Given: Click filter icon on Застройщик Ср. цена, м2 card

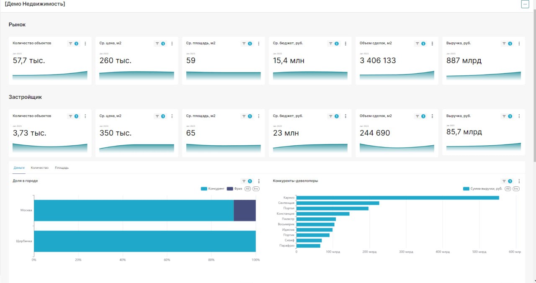Looking at the screenshot, I should [x=157, y=116].
